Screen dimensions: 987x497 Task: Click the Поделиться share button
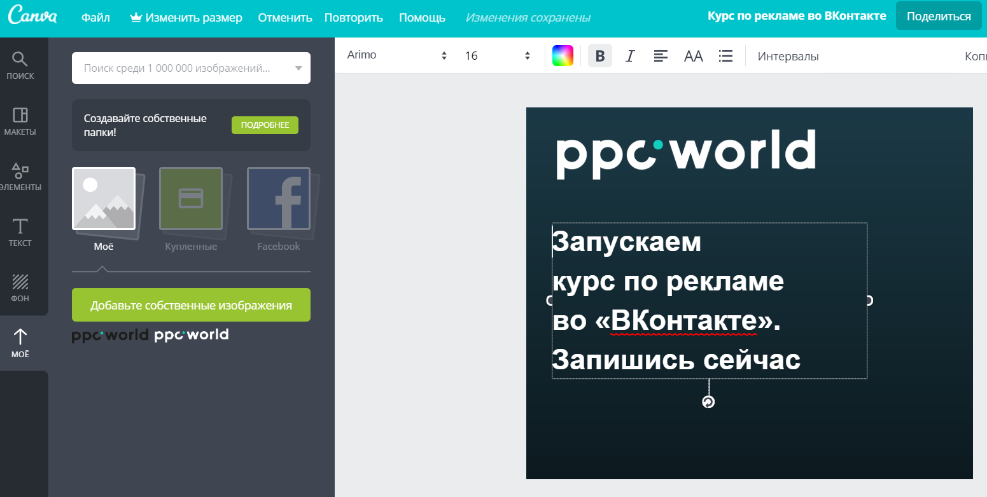pos(938,17)
